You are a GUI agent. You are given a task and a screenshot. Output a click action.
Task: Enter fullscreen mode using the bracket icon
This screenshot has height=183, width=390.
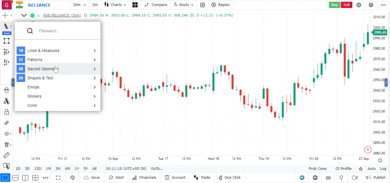(x=58, y=178)
